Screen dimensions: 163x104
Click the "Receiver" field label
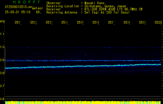[54, 9]
